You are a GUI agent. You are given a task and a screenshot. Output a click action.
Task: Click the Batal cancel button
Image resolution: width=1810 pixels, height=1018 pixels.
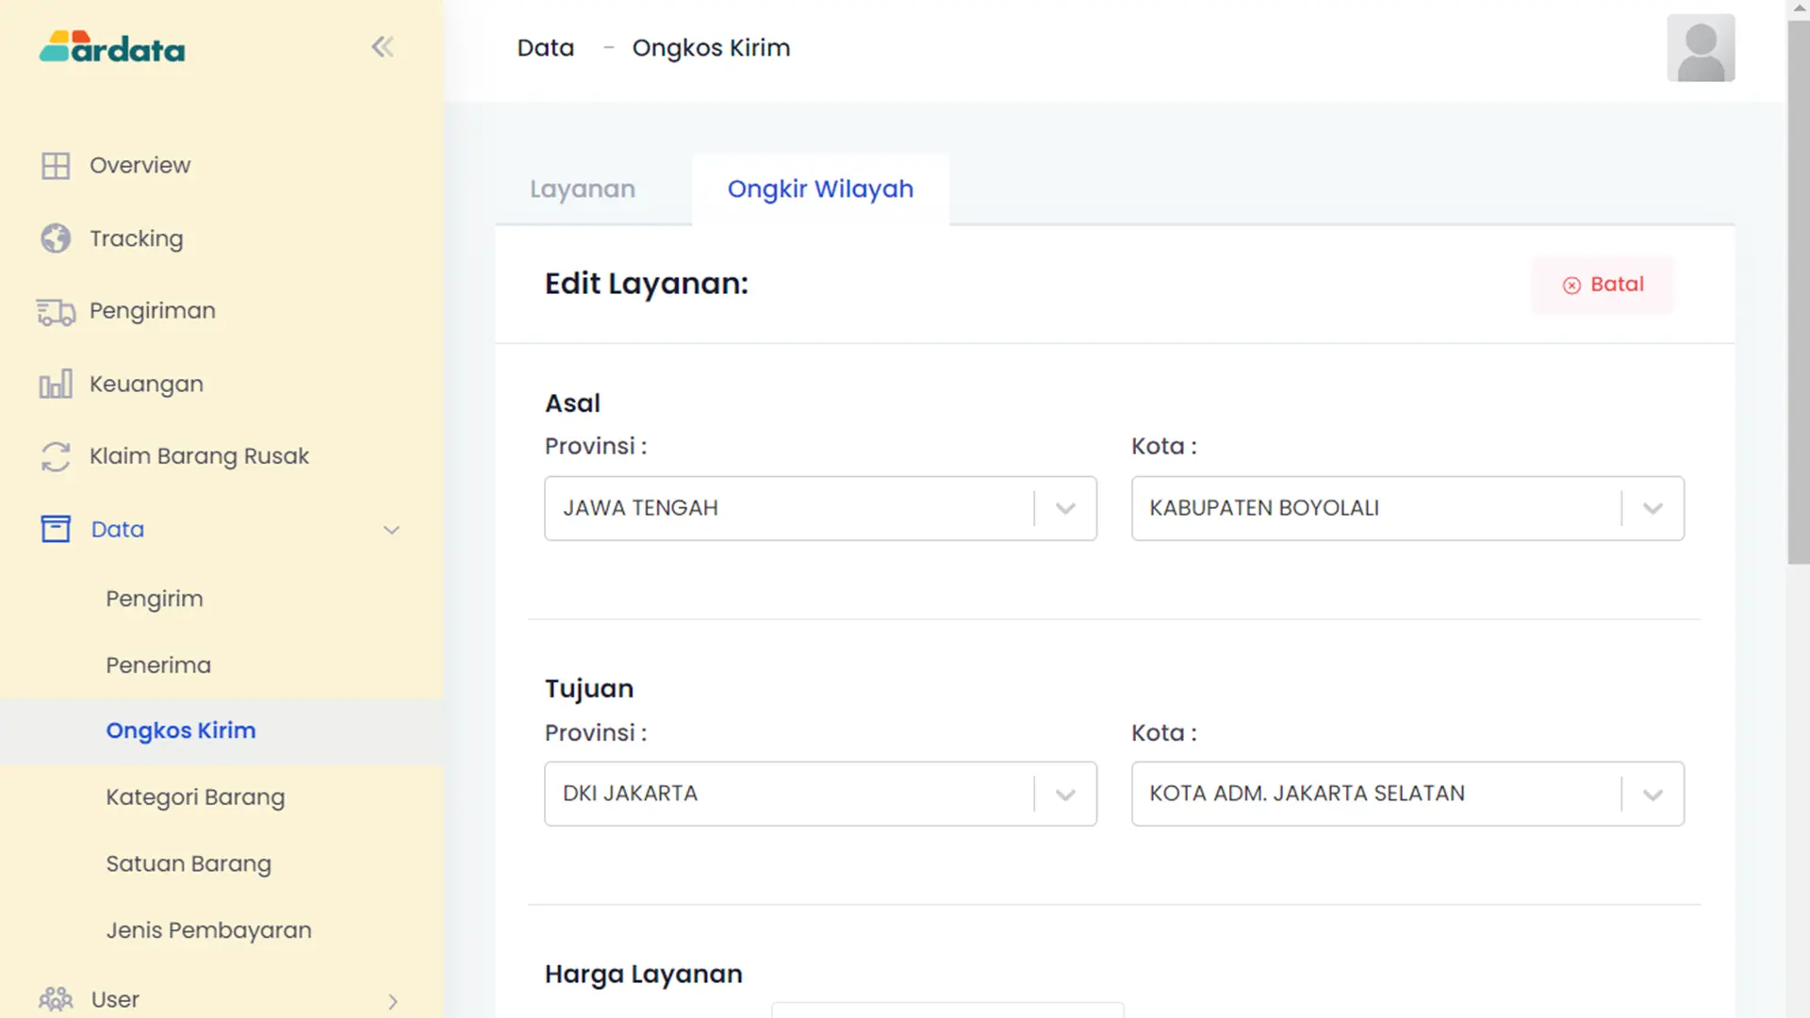[1603, 285]
